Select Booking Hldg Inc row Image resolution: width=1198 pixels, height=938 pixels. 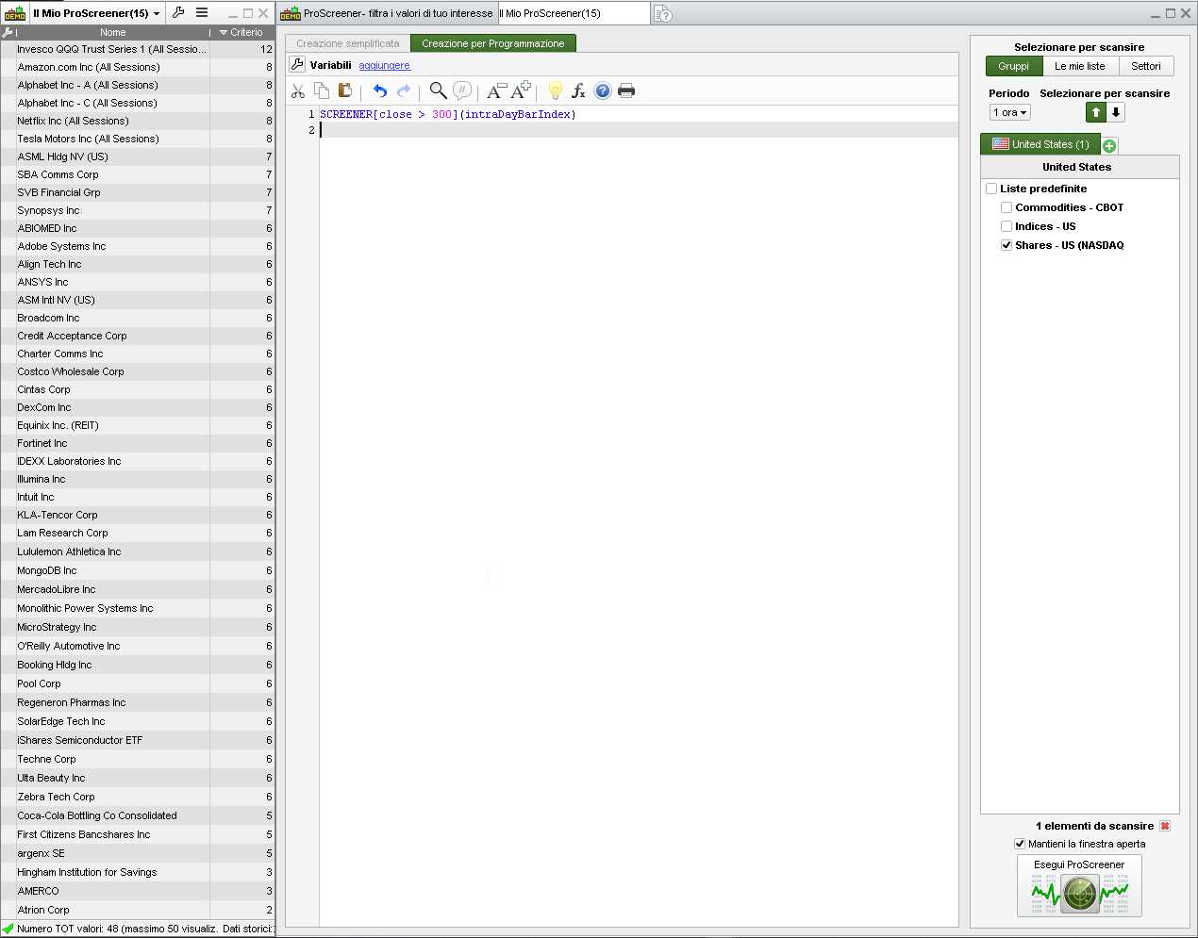pyautogui.click(x=138, y=665)
